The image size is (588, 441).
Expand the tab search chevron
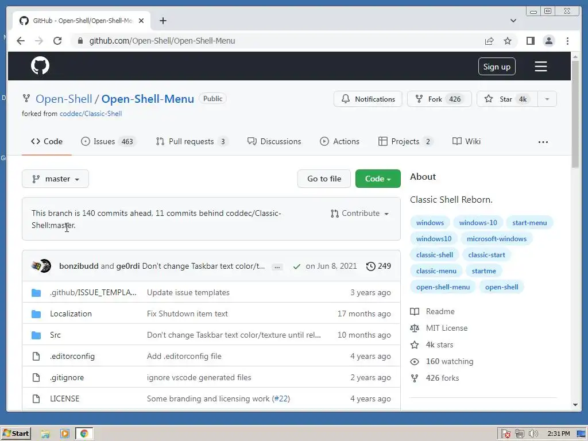(513, 21)
